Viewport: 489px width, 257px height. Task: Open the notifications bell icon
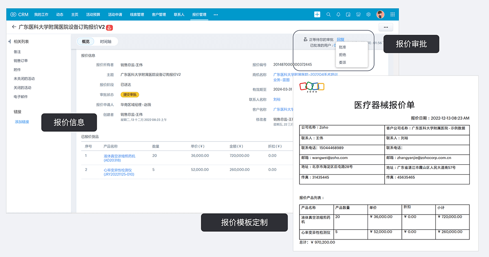(x=338, y=14)
